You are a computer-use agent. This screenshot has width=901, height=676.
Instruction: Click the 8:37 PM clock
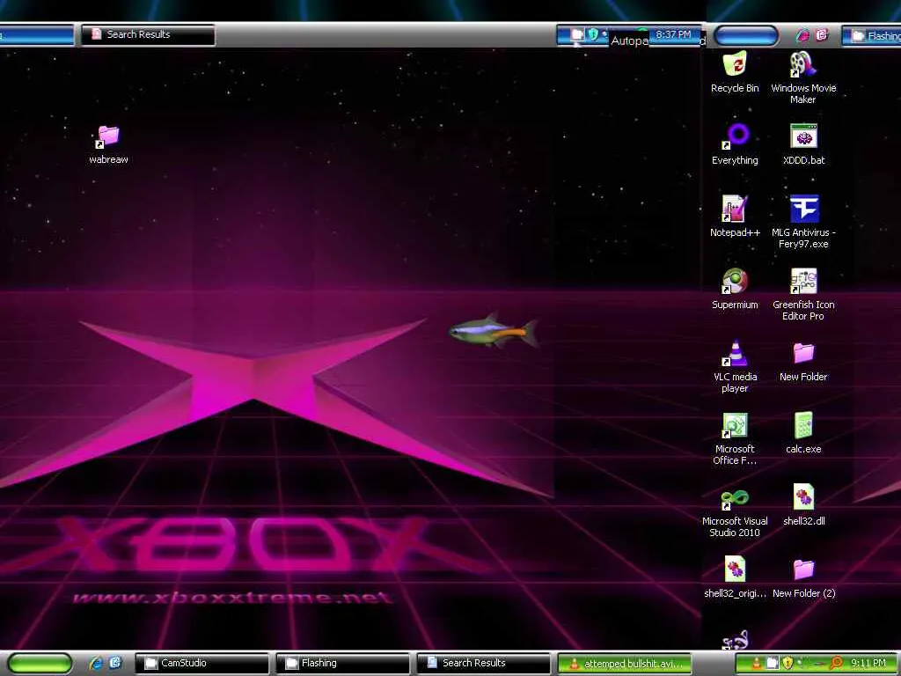(x=673, y=34)
